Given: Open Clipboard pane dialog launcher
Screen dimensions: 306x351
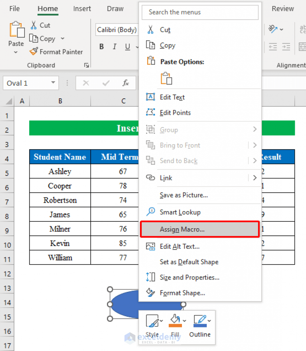Looking at the screenshot, I should 87,66.
